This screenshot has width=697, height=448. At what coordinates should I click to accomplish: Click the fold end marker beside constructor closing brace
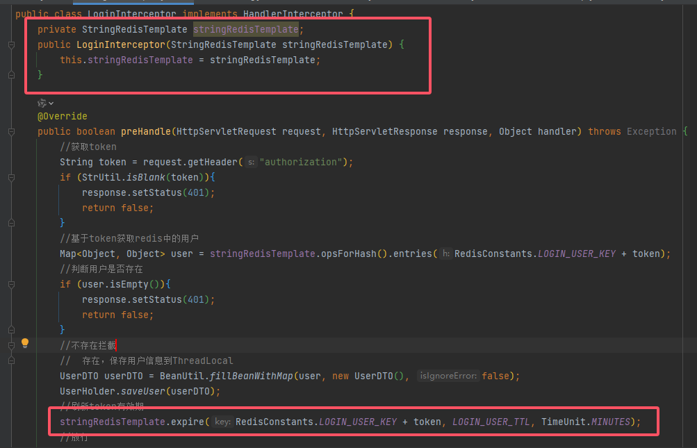[x=11, y=75]
